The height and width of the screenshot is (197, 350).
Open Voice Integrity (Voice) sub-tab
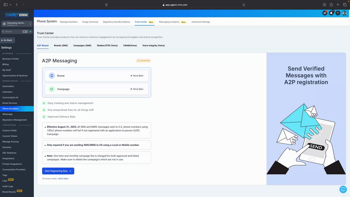[154, 45]
